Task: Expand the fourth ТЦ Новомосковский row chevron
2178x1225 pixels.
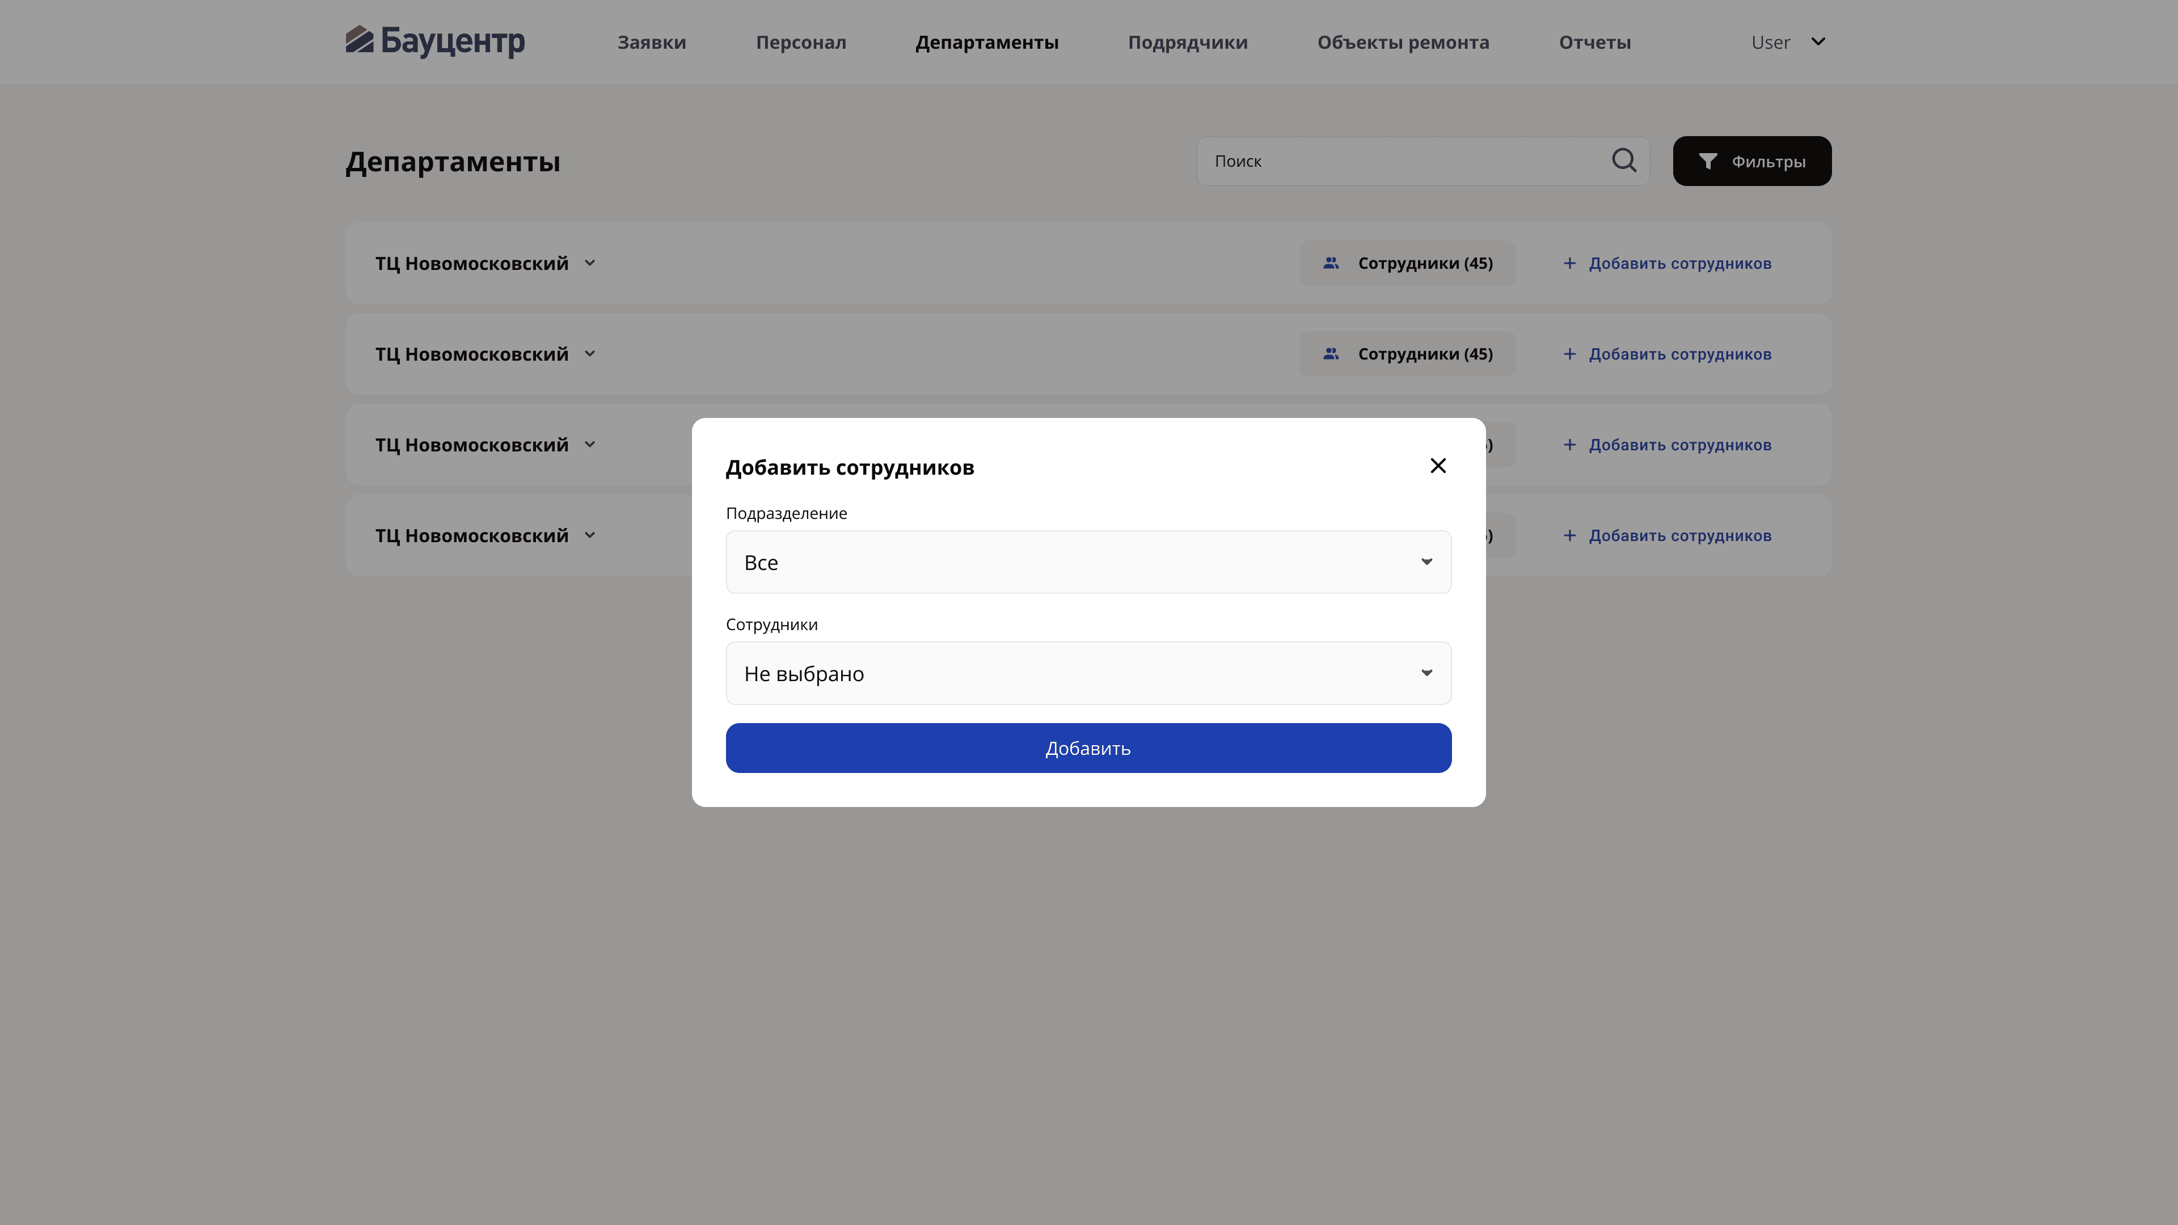Action: coord(590,536)
